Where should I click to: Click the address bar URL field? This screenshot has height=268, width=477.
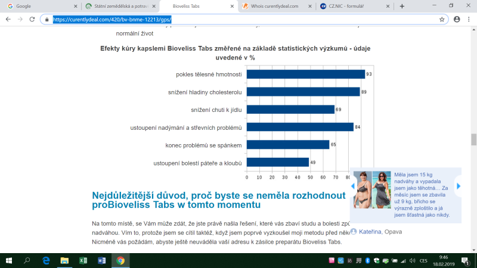(243, 20)
